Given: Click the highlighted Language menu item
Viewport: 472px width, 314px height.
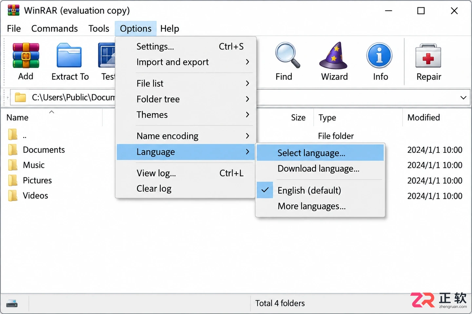Looking at the screenshot, I should 186,152.
